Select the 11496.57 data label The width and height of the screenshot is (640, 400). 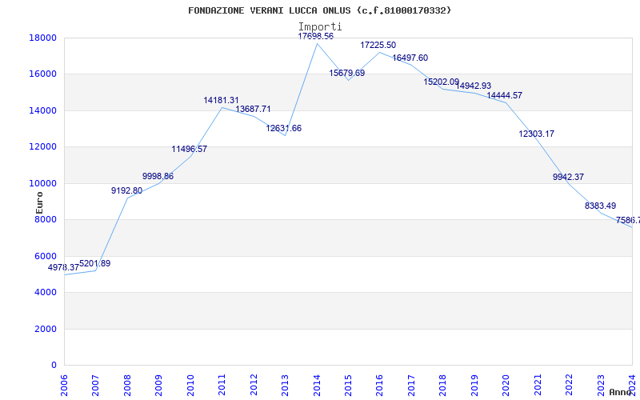190,149
